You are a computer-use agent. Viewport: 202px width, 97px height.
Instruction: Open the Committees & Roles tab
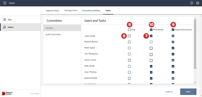(91, 11)
